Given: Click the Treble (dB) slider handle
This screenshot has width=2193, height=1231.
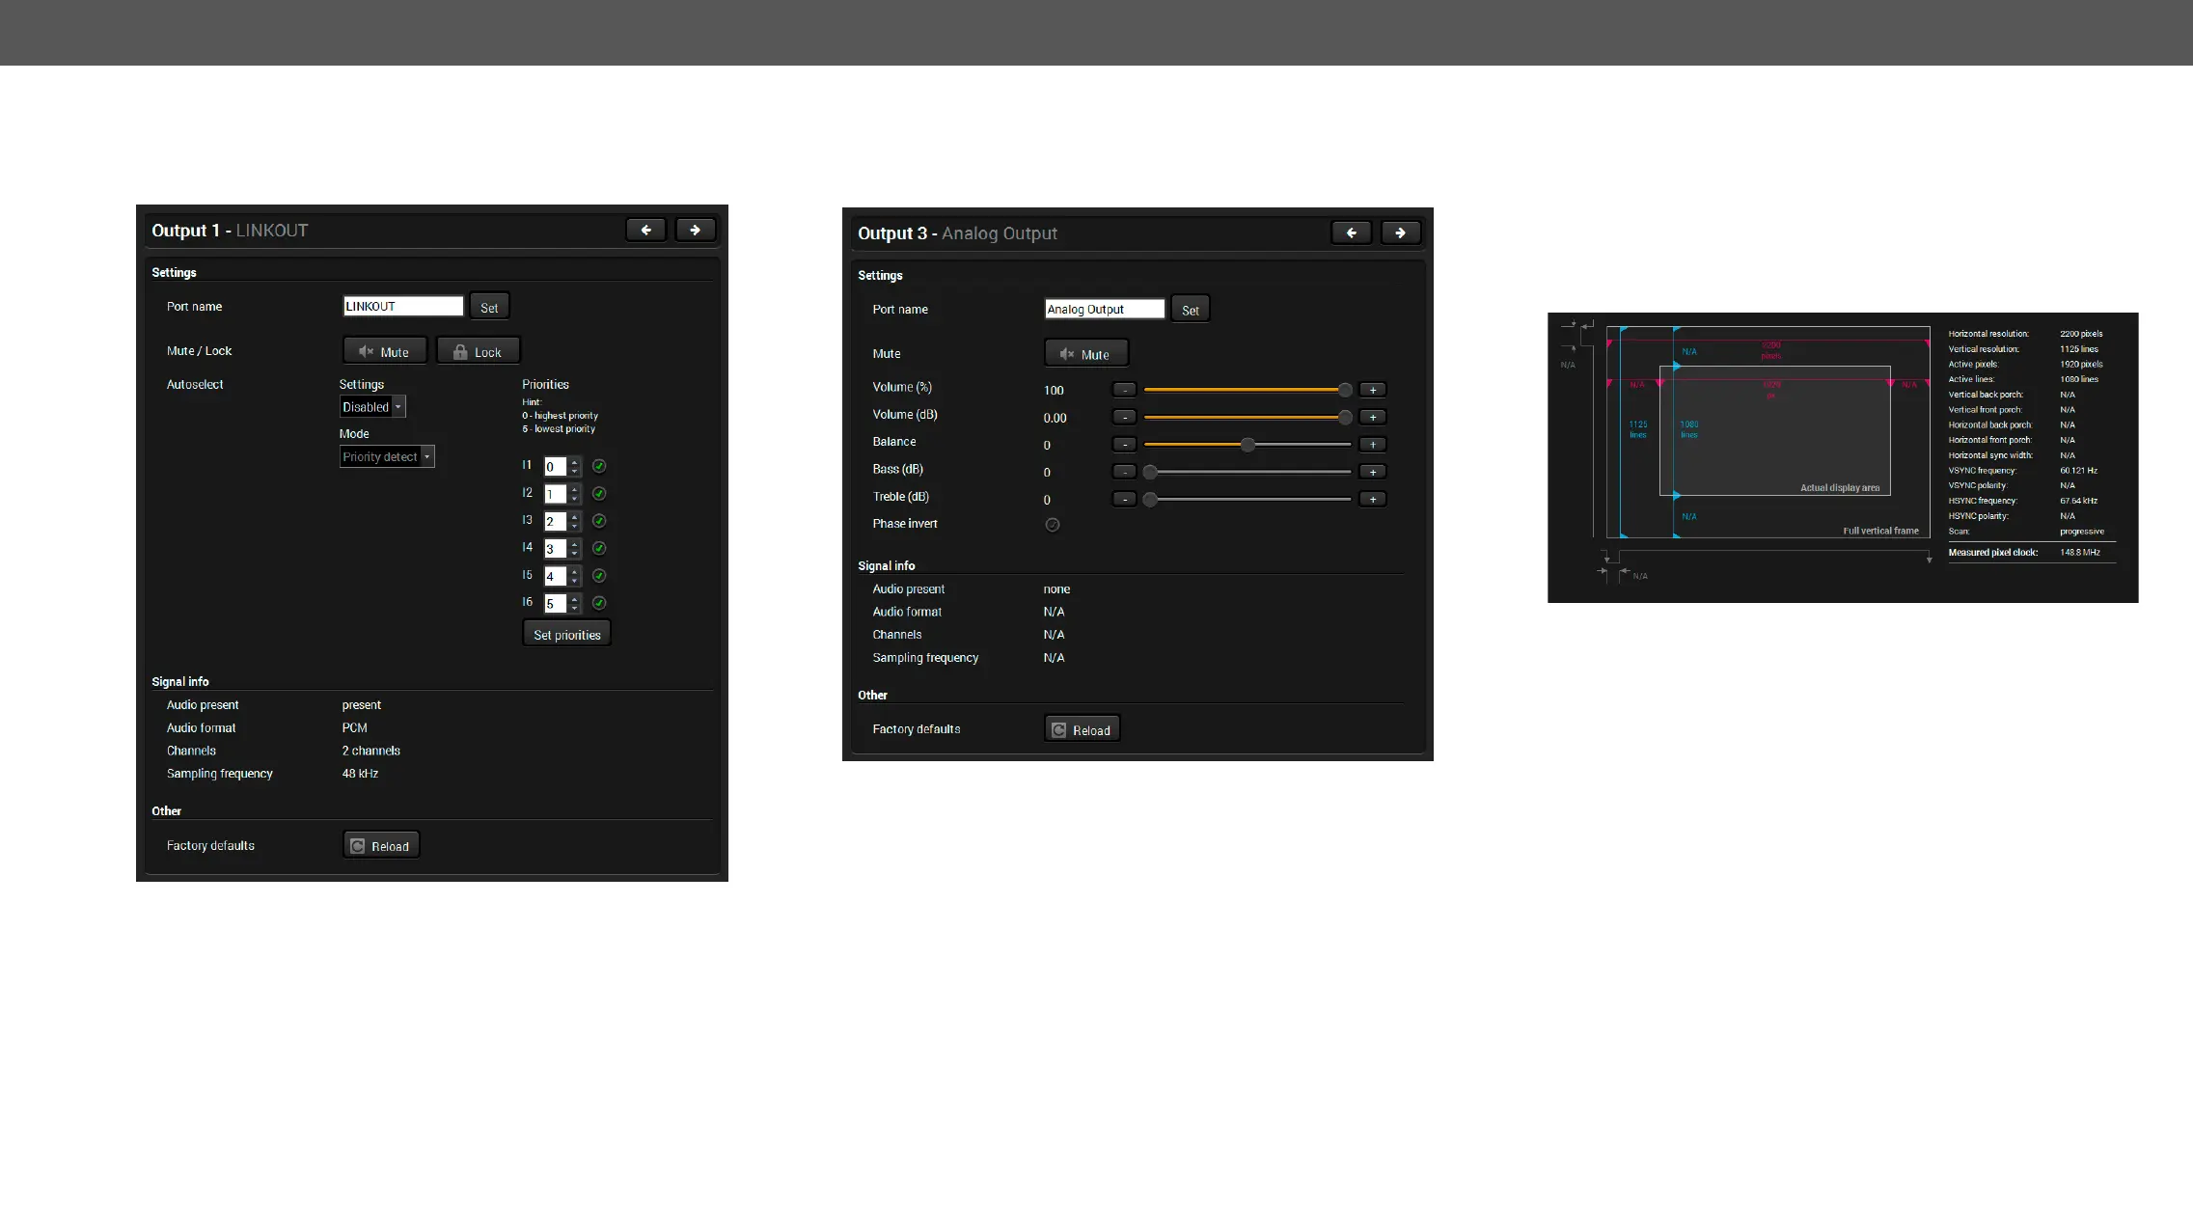Looking at the screenshot, I should 1150,499.
